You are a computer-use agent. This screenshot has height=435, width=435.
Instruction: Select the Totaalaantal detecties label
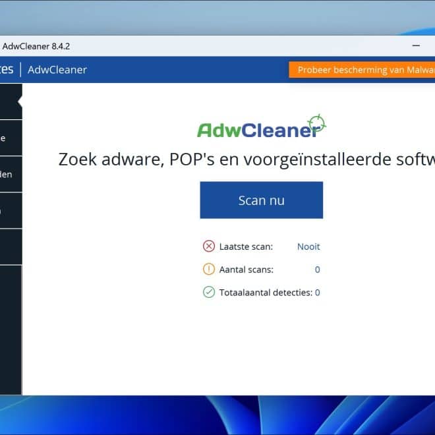[x=266, y=293]
